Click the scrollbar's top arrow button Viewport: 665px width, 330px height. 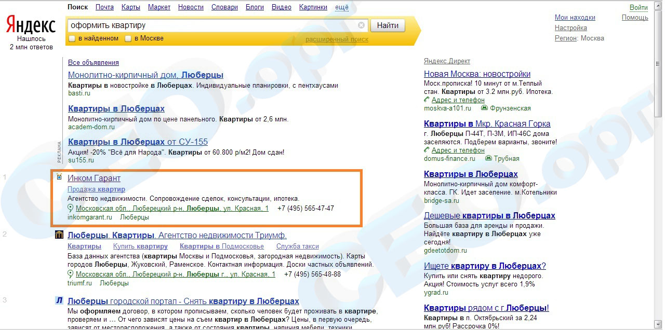(x=659, y=5)
